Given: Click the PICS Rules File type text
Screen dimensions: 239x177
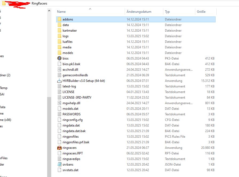Looking at the screenshot, I should coord(175,137).
